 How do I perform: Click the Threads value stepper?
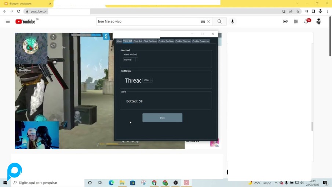[x=151, y=80]
